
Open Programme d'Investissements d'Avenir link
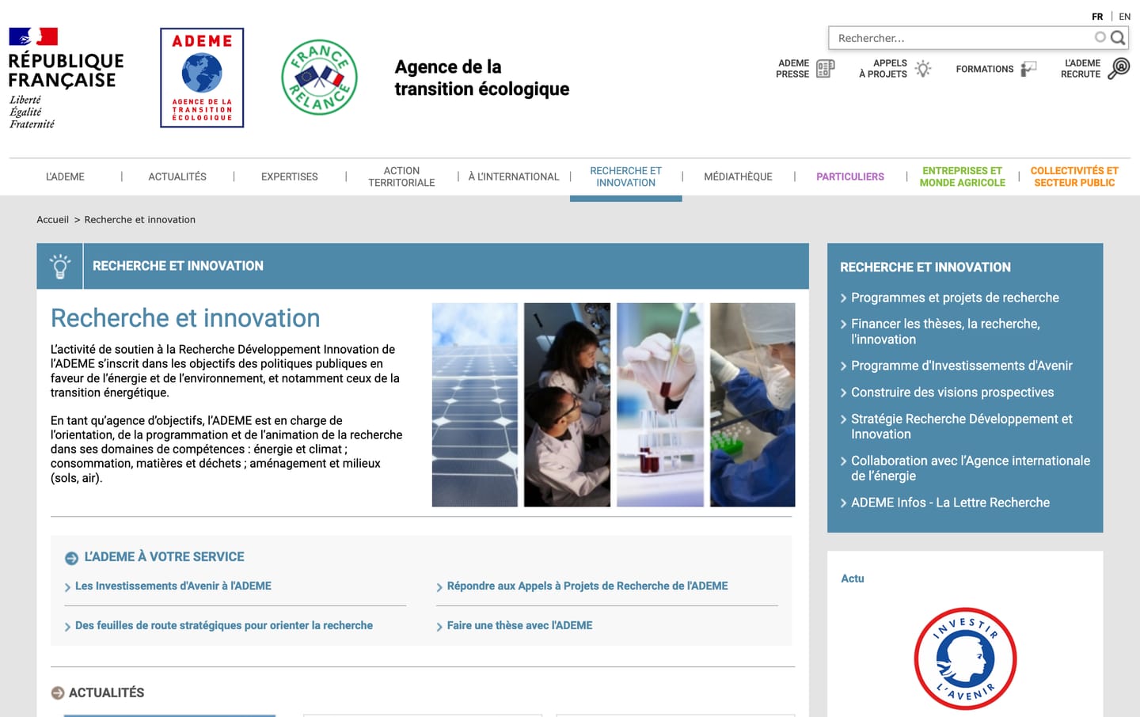[961, 366]
